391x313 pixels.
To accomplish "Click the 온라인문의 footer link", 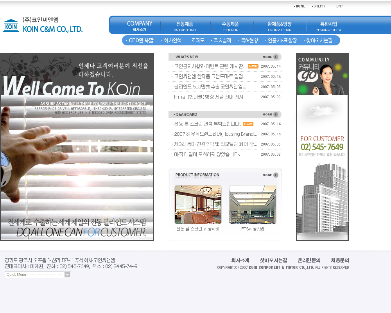I will click(x=309, y=260).
